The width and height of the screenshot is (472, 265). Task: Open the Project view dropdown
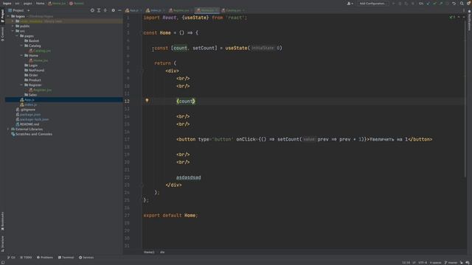coord(18,10)
